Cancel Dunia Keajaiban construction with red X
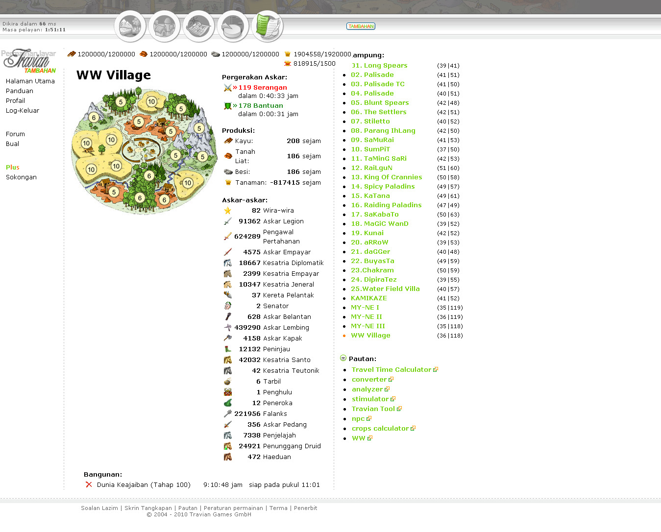The width and height of the screenshot is (661, 532). tap(89, 484)
